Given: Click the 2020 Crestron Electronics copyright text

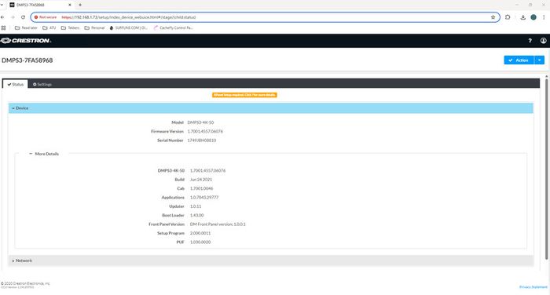Looking at the screenshot, I should [25, 283].
